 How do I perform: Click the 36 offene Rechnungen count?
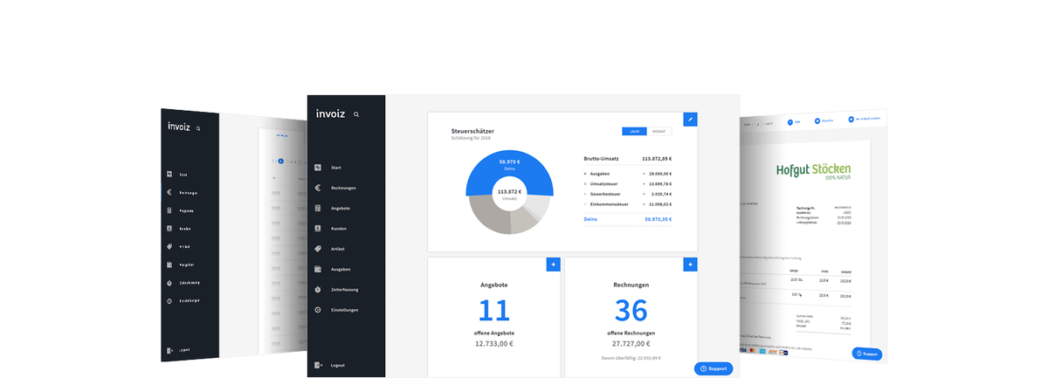coord(631,312)
